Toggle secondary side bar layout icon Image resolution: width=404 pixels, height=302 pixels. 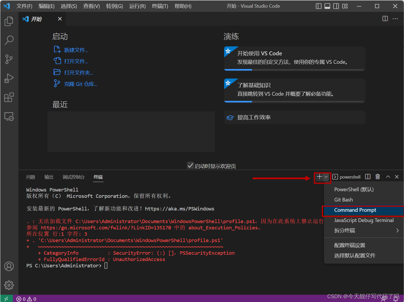tap(336, 6)
